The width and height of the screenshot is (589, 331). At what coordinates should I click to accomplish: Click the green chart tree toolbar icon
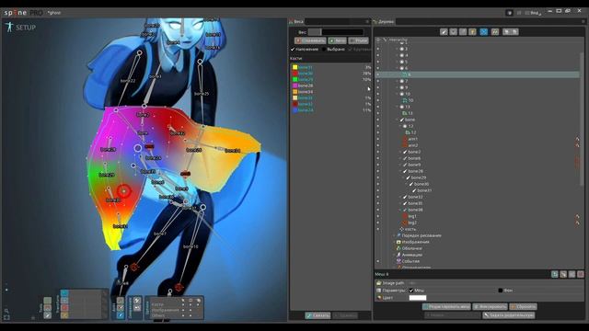pos(495,32)
